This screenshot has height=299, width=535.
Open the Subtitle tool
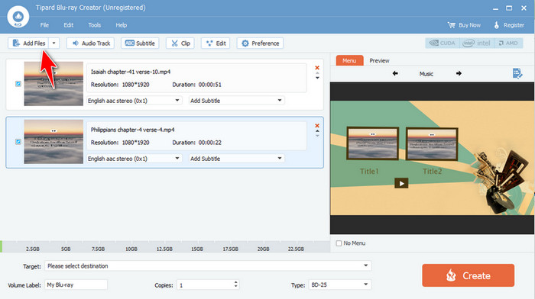[140, 43]
